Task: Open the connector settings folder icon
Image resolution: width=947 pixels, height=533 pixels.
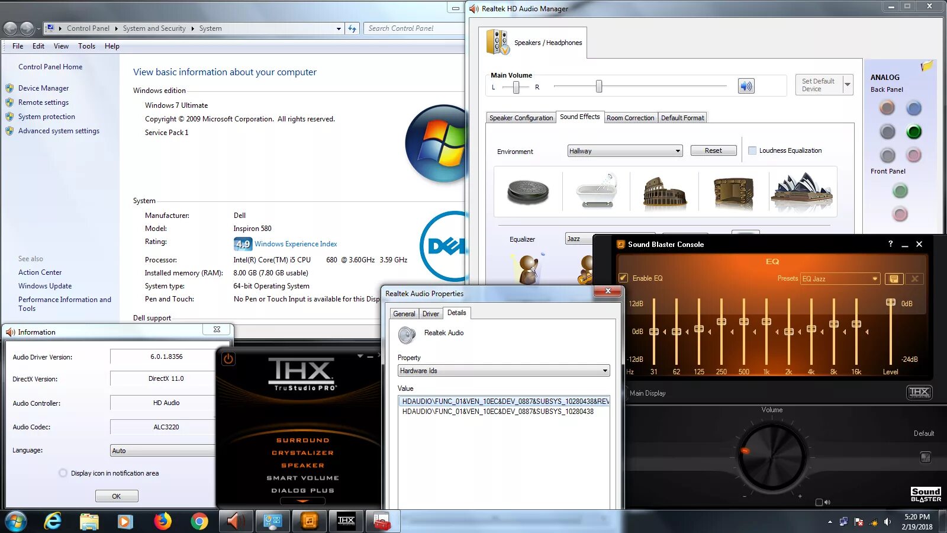Action: [x=927, y=66]
